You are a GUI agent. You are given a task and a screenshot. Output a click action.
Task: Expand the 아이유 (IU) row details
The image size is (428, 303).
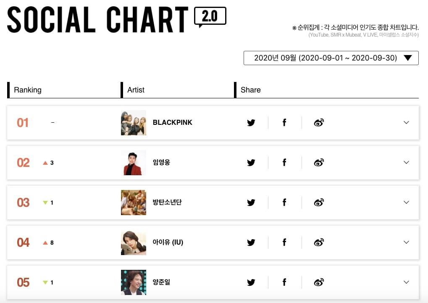(406, 242)
